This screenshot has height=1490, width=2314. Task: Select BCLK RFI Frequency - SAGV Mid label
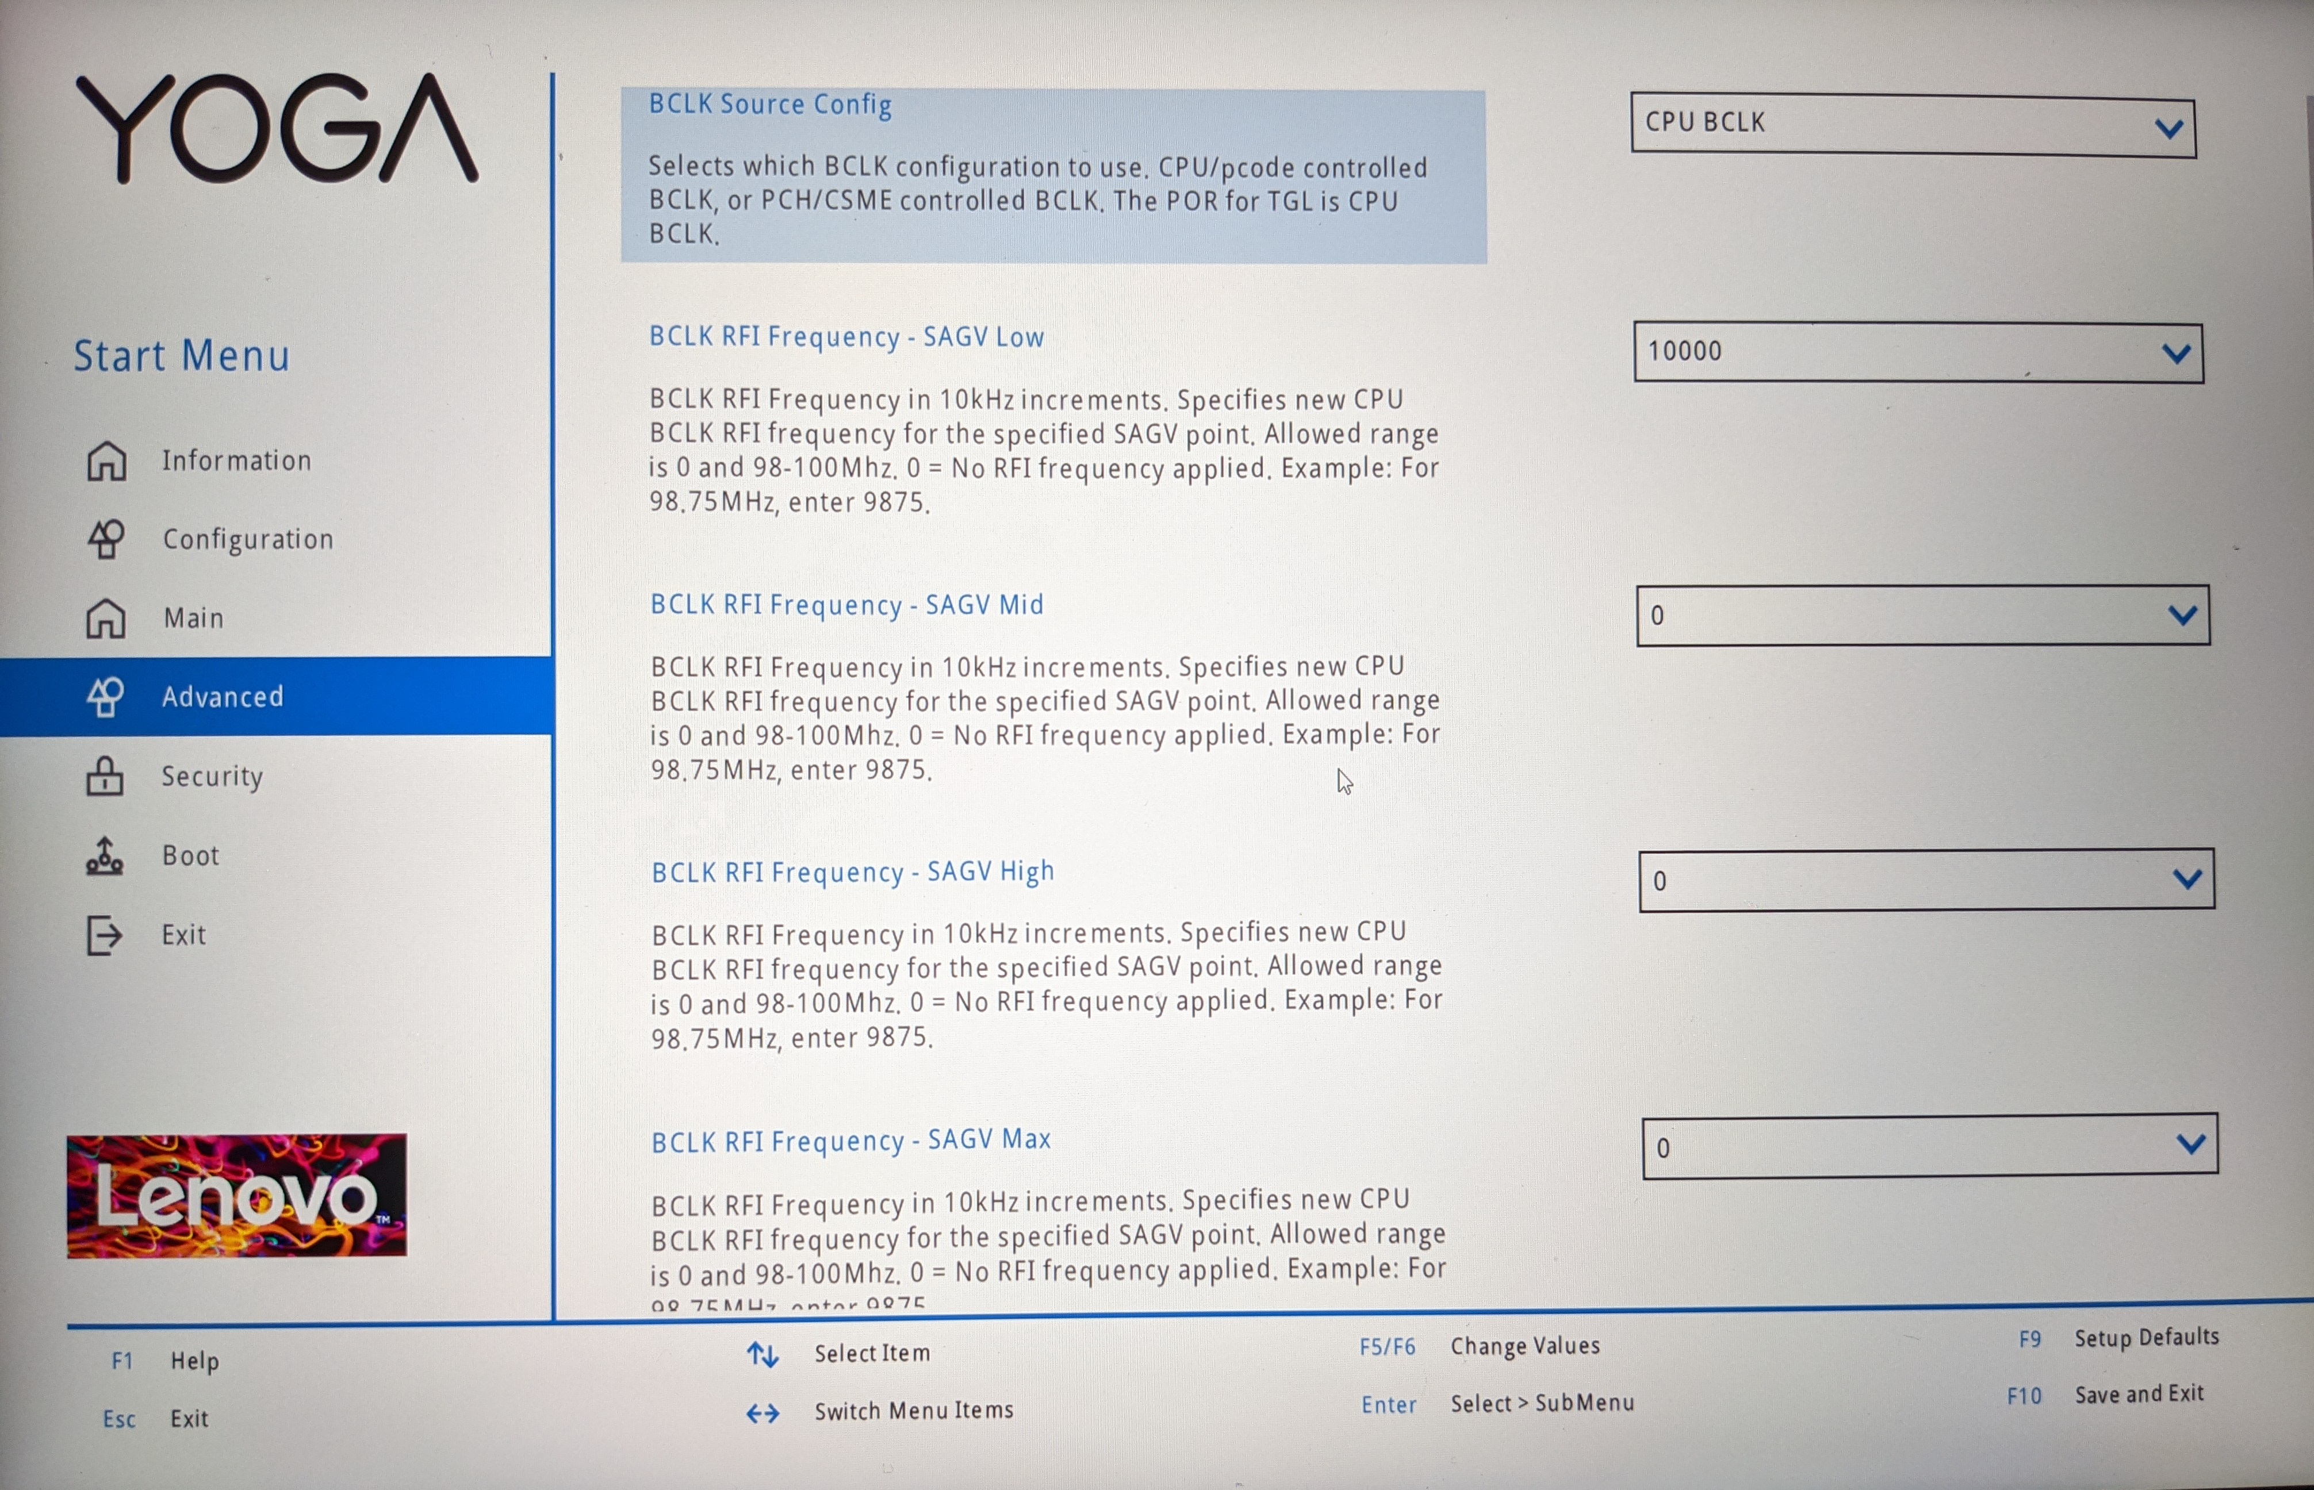847,605
